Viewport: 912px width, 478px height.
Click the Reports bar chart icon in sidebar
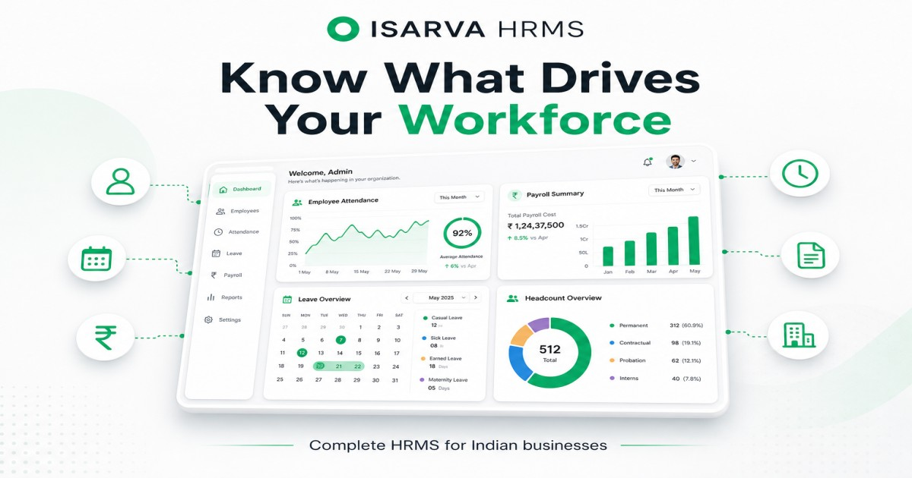tap(211, 297)
